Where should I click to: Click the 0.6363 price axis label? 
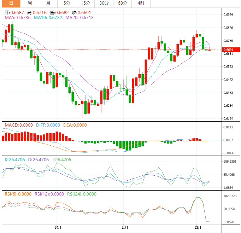pyautogui.click(x=228, y=93)
